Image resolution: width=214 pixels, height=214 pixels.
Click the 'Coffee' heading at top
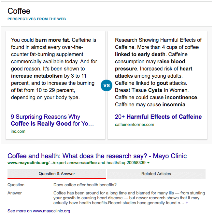click(19, 11)
